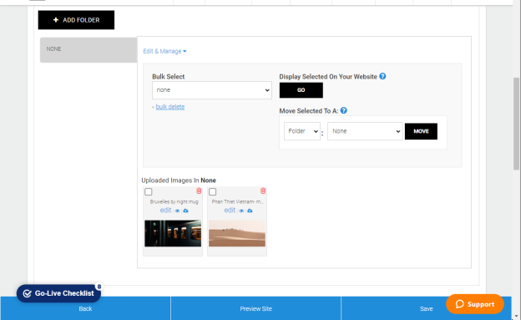Delete Bruxelles by night mug via trash icon

[199, 190]
